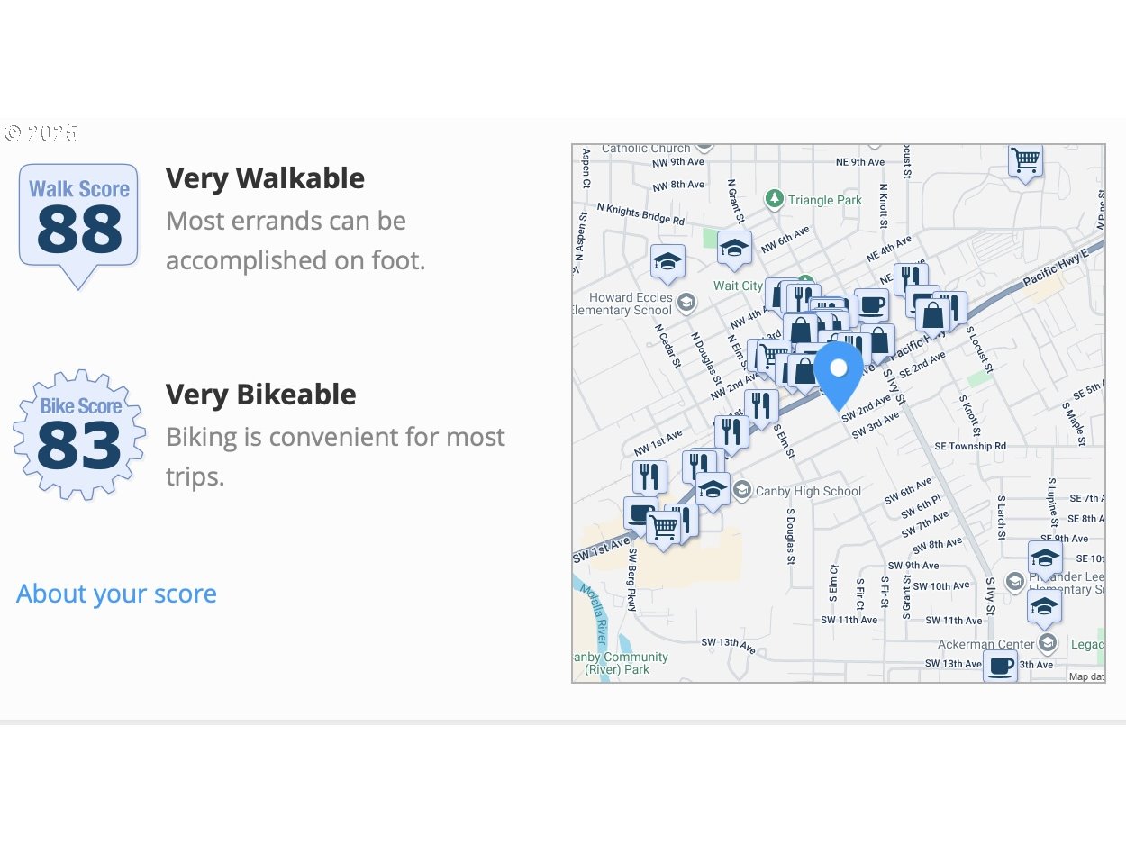This screenshot has height=844, width=1126.
Task: Click the Canby Community River Park label
Action: [622, 663]
